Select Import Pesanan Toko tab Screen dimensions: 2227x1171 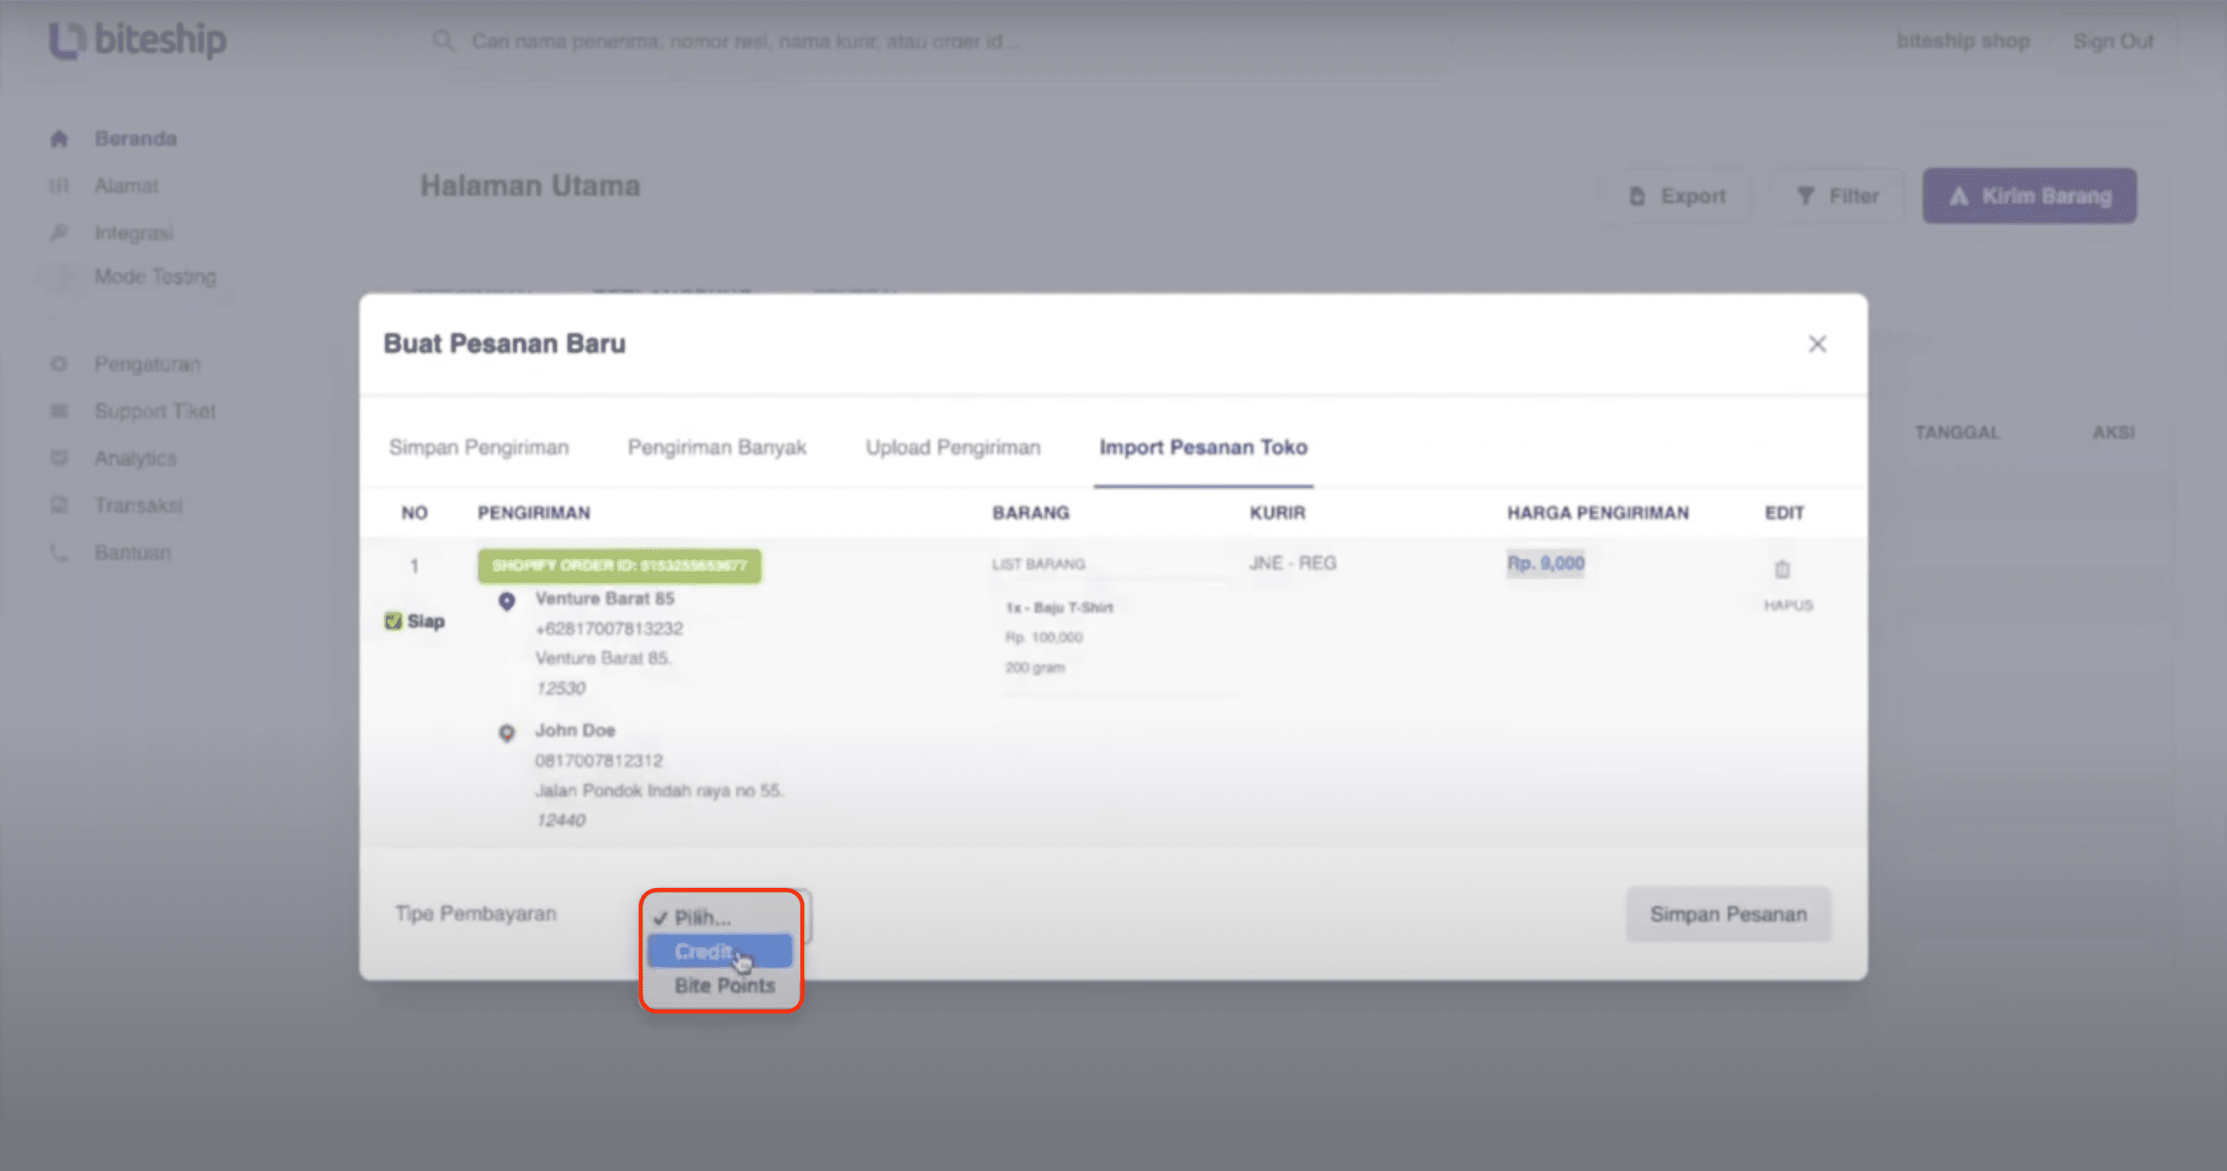click(1203, 447)
